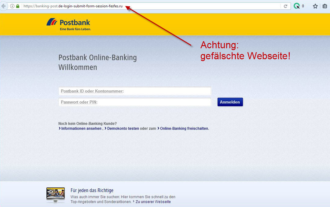Open the bookmarks list icon

point(325,6)
